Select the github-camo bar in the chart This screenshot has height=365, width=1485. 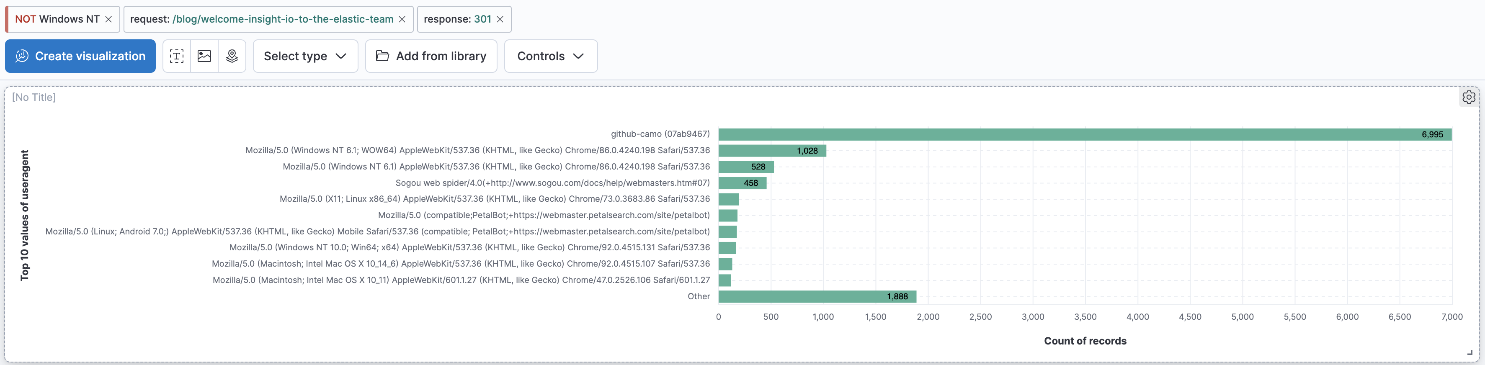[1085, 134]
